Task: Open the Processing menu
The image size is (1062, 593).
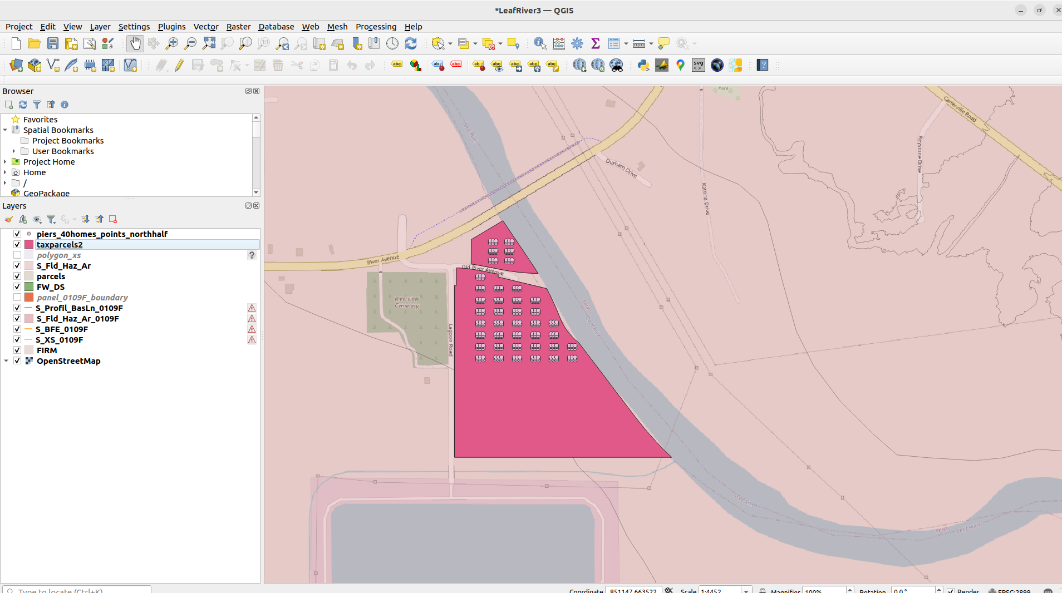Action: tap(376, 26)
